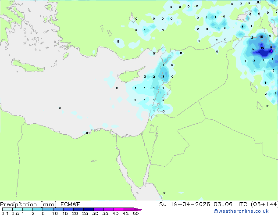Click the 25–30 mm navy legend swatch
The image size is (278, 215).
coord(88,209)
